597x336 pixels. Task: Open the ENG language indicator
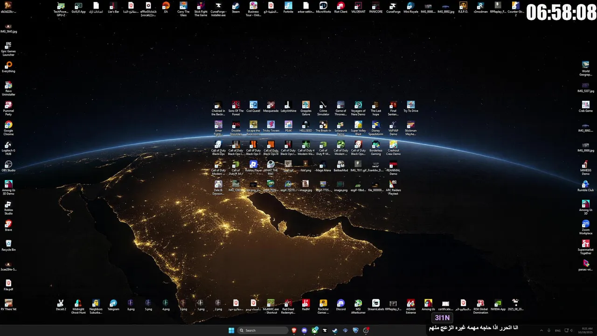(x=557, y=330)
